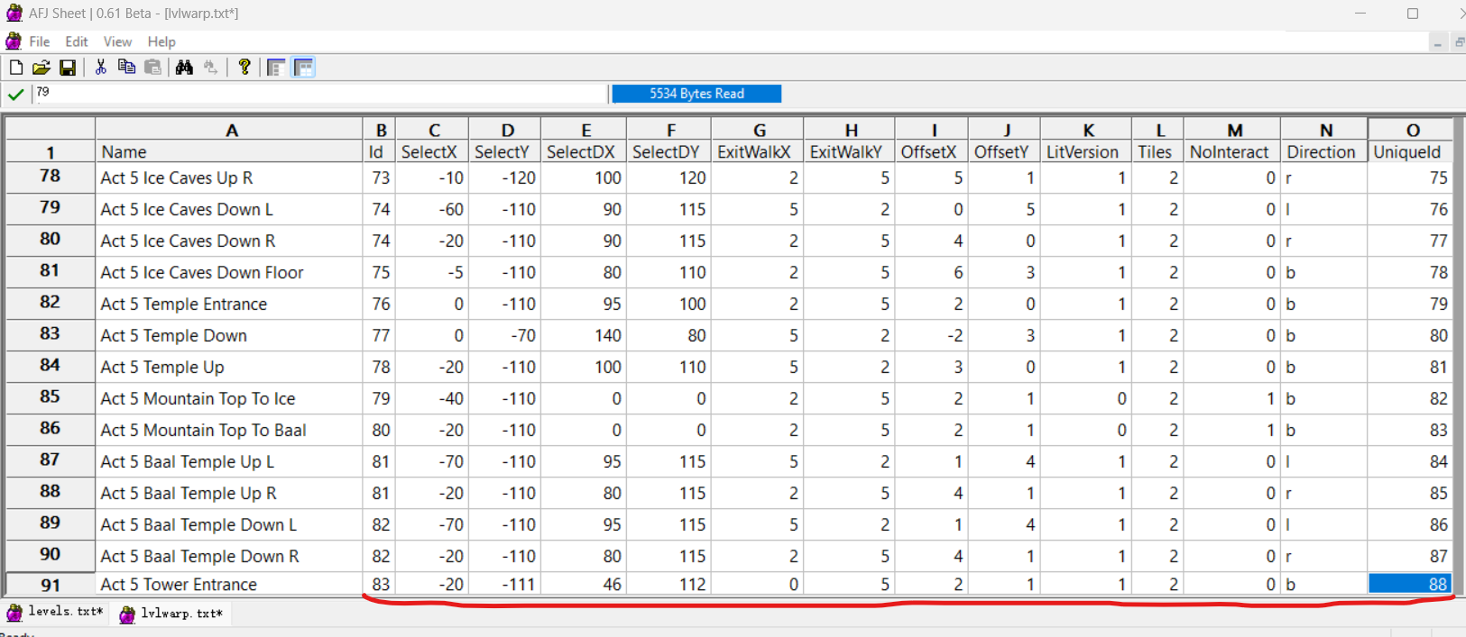Open help with the question mark icon
This screenshot has height=637, width=1466.
(x=244, y=68)
